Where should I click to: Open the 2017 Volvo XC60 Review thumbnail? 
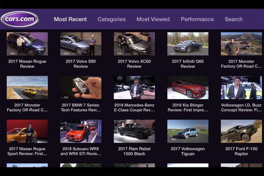pos(134,44)
